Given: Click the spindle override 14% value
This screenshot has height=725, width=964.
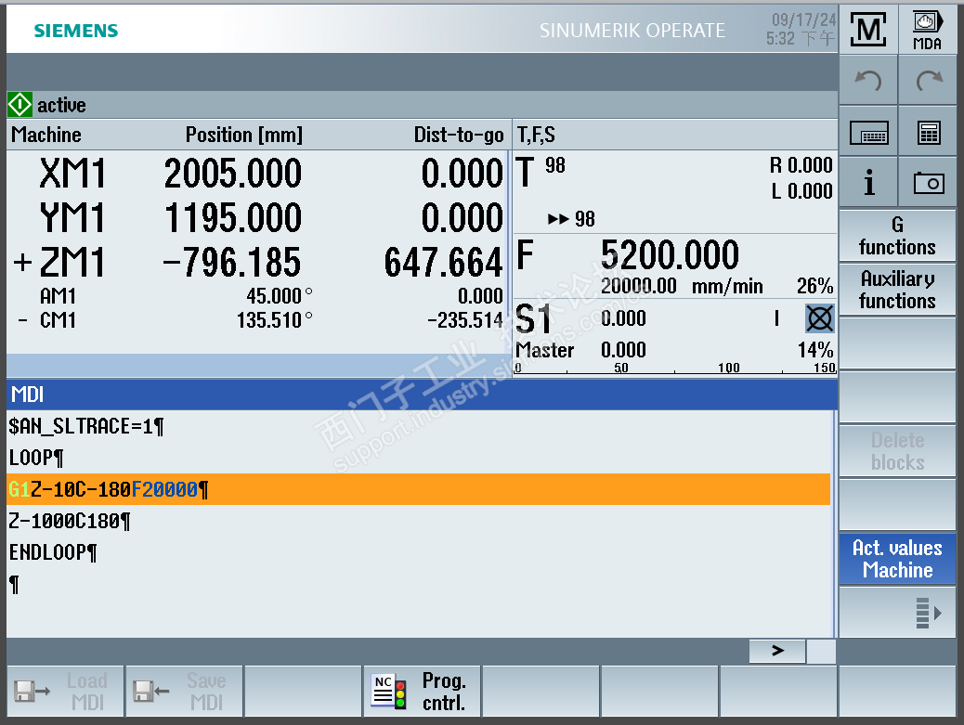Looking at the screenshot, I should tap(814, 350).
